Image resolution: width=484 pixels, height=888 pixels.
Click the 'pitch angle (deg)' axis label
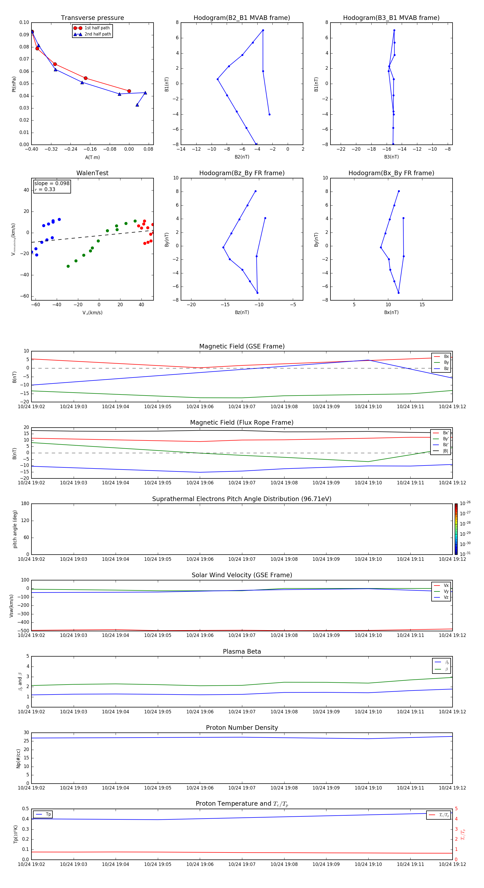15,529
